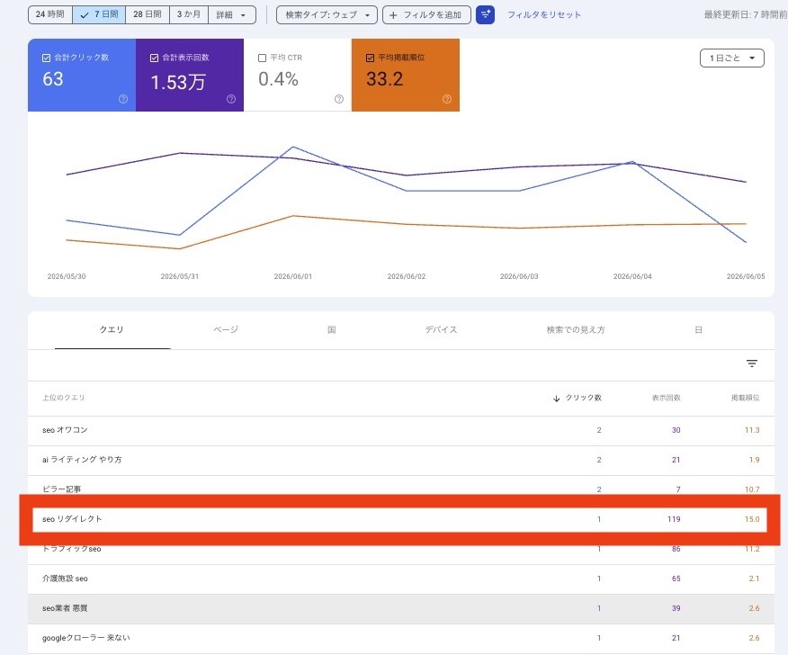The width and height of the screenshot is (788, 655).
Task: Open help icon on 平均 CTR card
Action: [339, 99]
